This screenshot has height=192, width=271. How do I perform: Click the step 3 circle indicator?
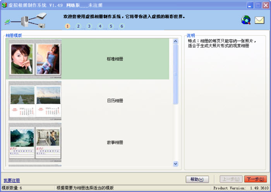[x=89, y=26]
